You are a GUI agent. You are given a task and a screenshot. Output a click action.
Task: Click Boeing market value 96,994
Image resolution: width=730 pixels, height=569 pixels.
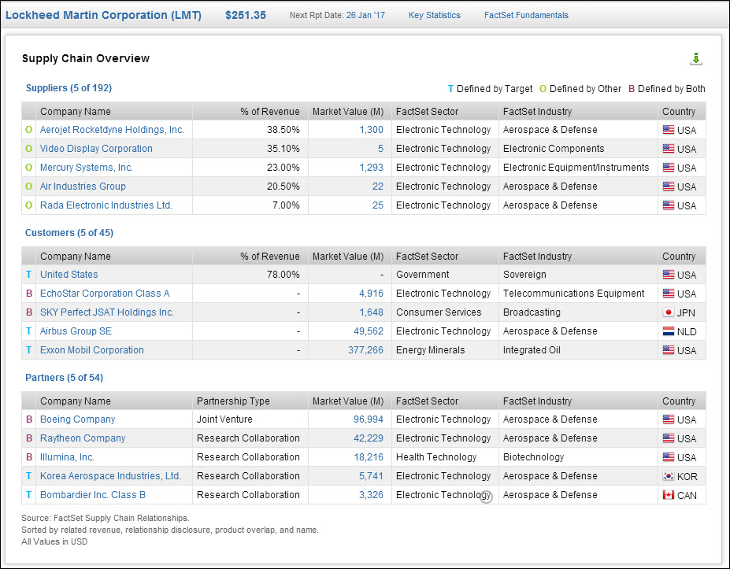click(369, 419)
